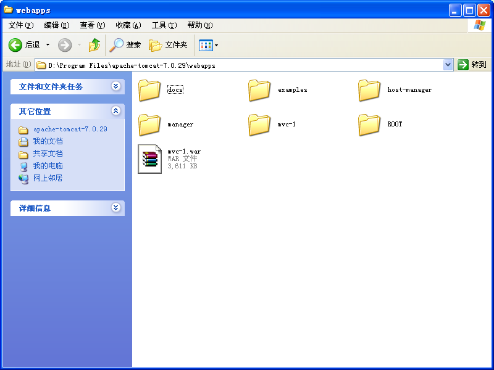The height and width of the screenshot is (370, 494).
Task: Go up one folder level
Action: pyautogui.click(x=94, y=45)
